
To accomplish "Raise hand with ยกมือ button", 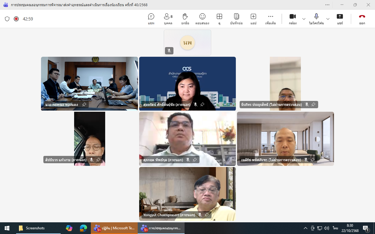I will pyautogui.click(x=185, y=19).
